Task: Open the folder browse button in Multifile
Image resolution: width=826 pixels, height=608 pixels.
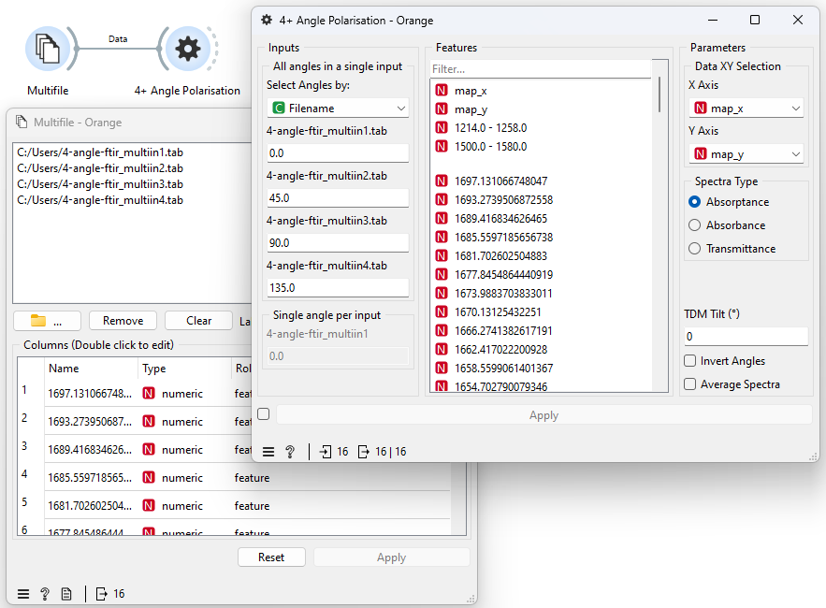Action: 47,320
